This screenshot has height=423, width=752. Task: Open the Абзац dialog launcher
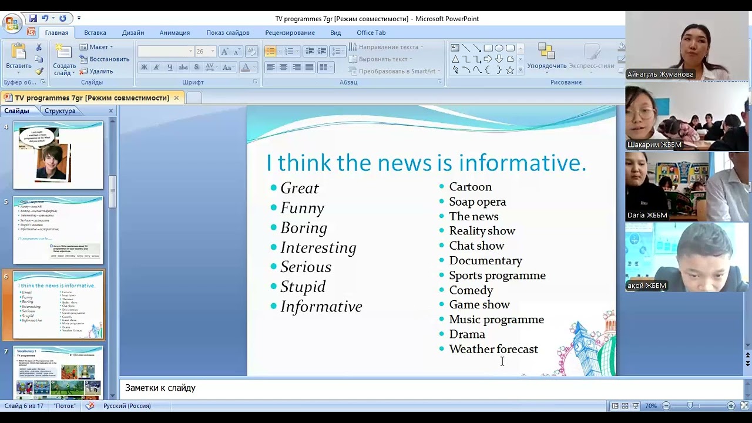[439, 82]
